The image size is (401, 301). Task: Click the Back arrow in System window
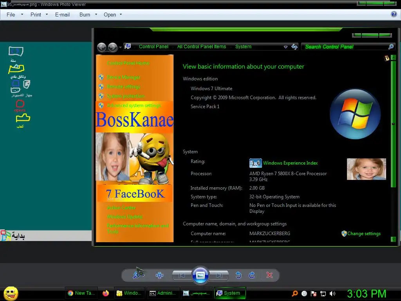102,47
